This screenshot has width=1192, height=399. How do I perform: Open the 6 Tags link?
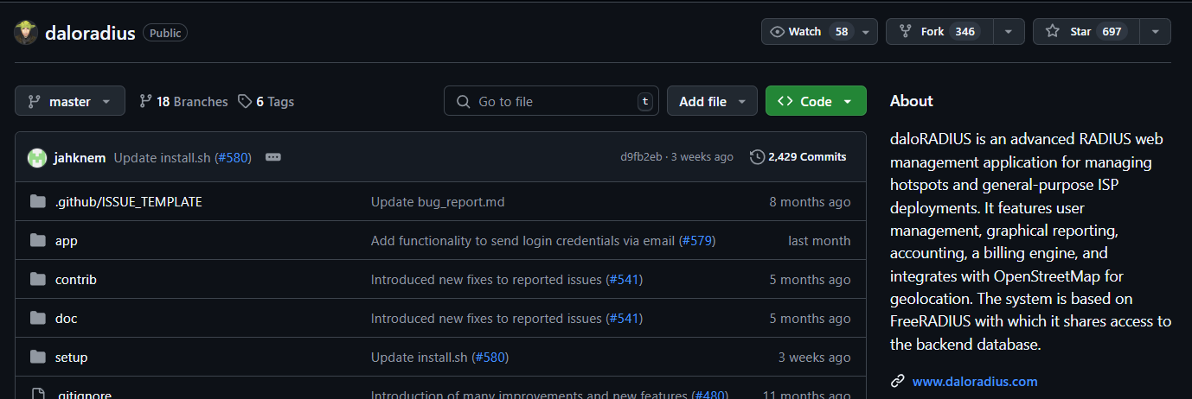click(x=266, y=101)
